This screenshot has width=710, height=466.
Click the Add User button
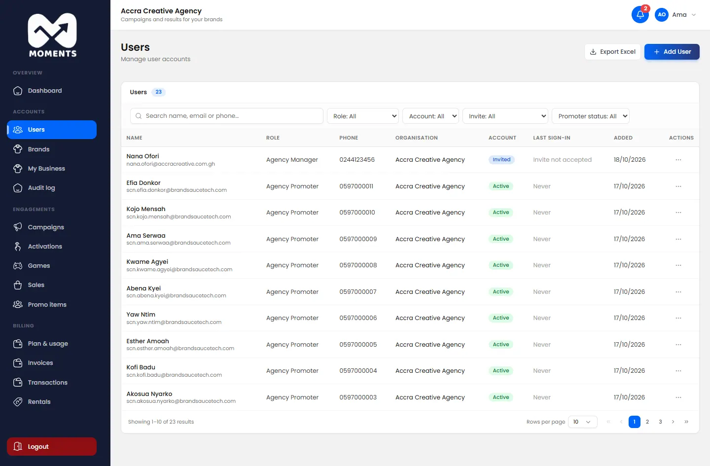point(672,52)
